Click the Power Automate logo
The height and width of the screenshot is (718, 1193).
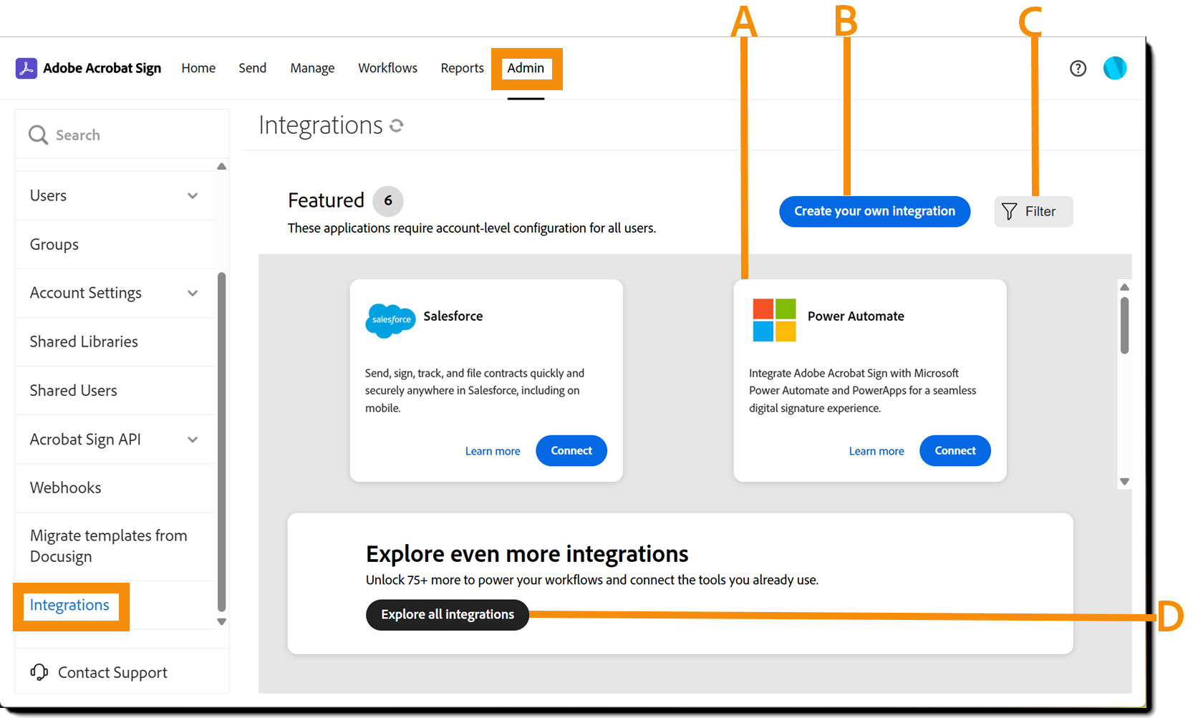tap(773, 320)
